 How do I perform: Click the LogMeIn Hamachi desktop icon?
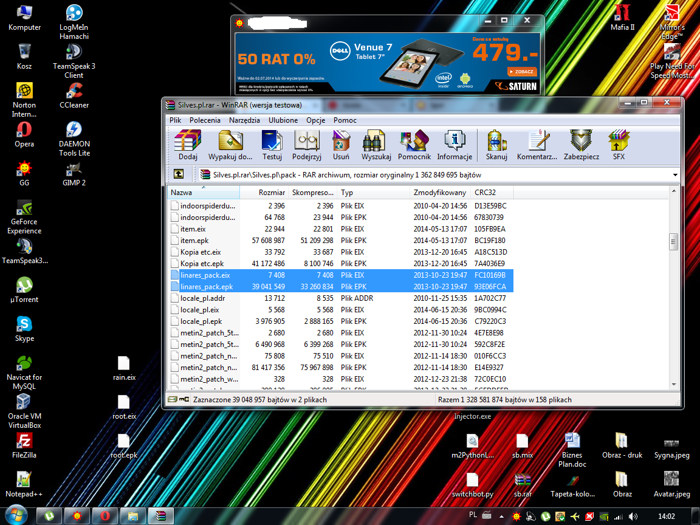(74, 21)
